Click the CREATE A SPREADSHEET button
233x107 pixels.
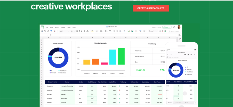(151, 8)
